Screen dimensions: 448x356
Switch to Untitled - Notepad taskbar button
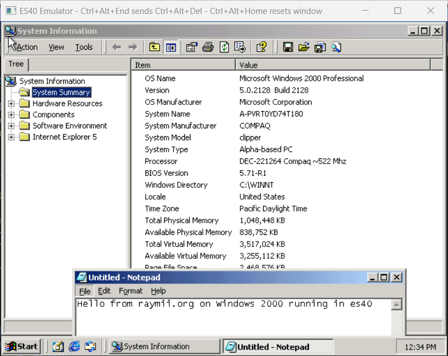278,347
